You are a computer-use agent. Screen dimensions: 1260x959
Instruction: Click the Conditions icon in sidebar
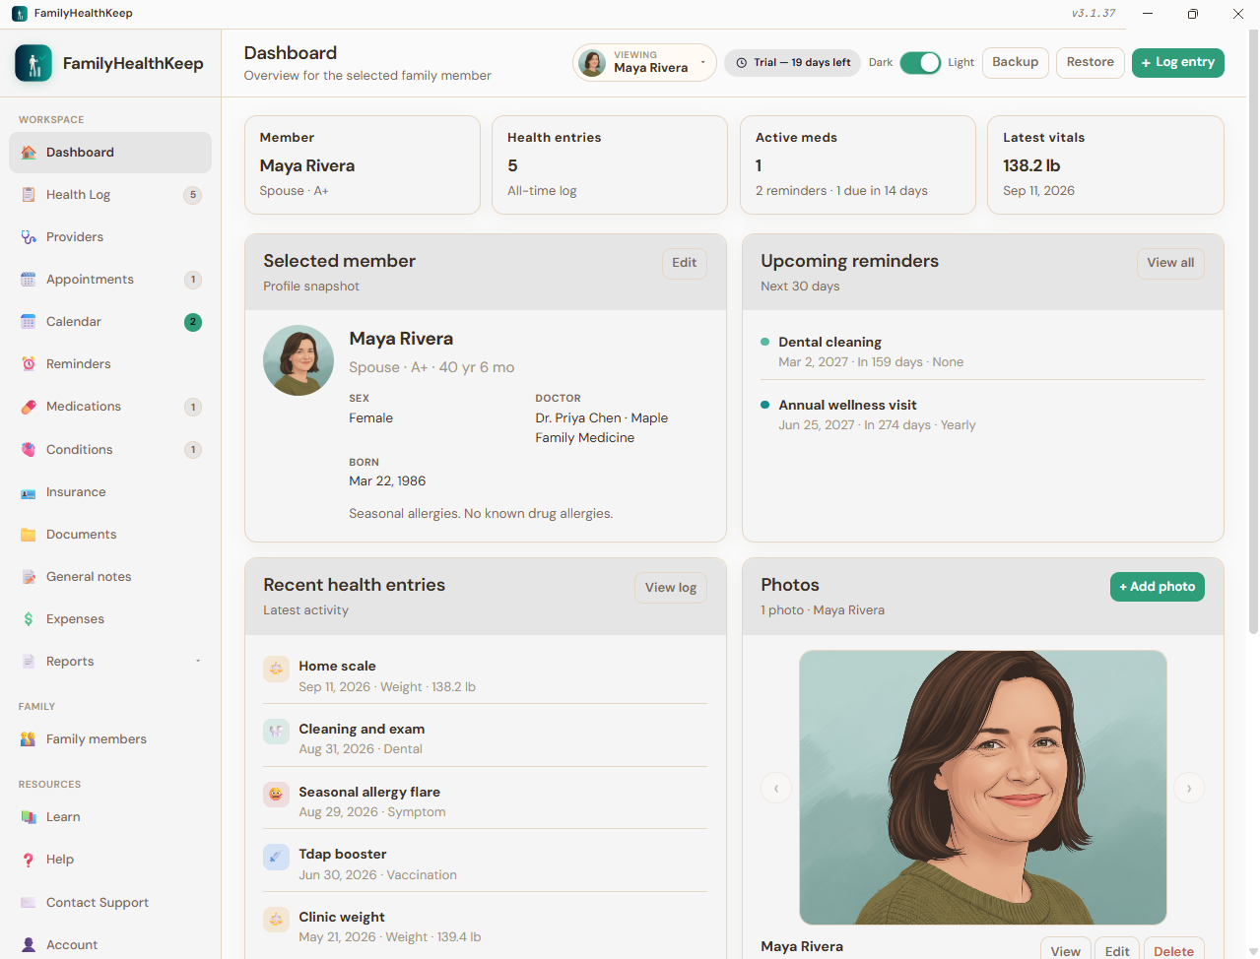(x=29, y=450)
